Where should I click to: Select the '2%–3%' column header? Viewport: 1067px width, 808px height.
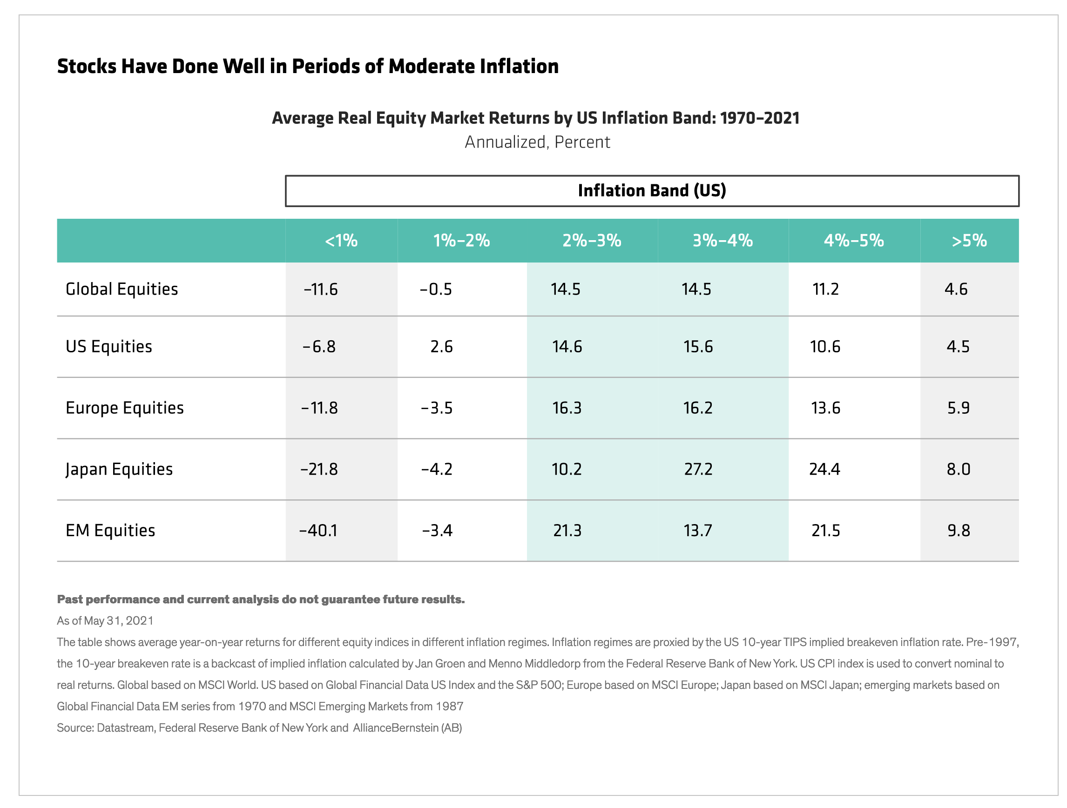pyautogui.click(x=591, y=240)
